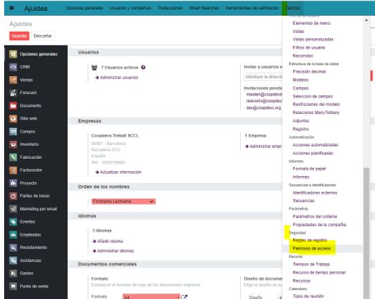Select Permisos de acceso menu entry
Viewport: 375px width, 299px height.
point(311,249)
